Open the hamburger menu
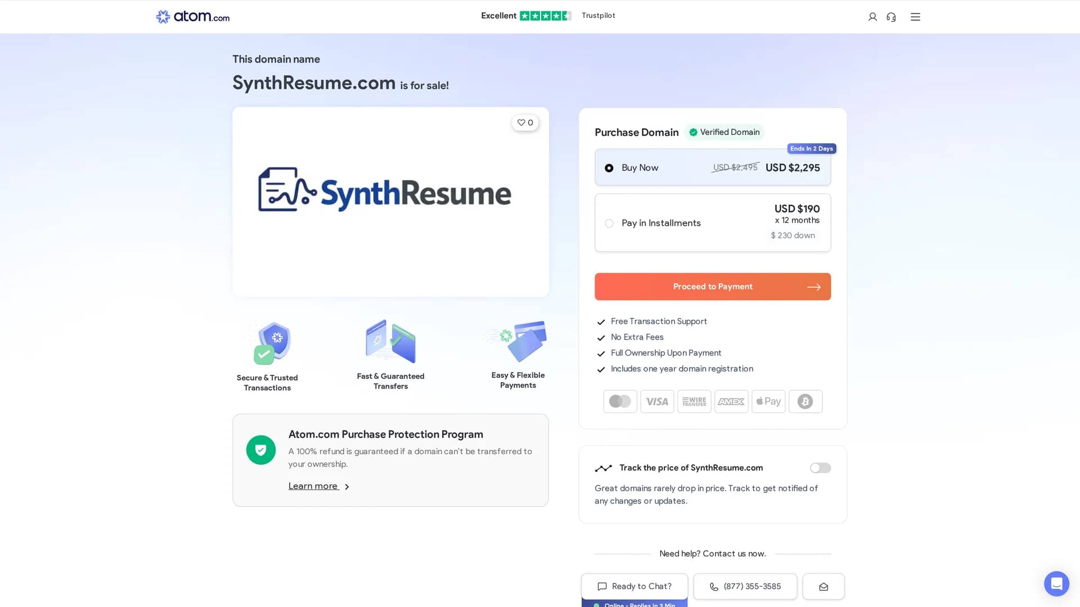 click(x=915, y=17)
